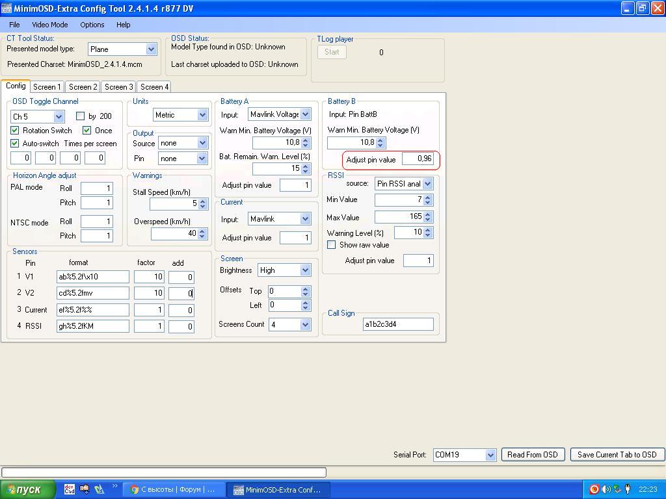Increase the Overspeed value with up arrow
Viewport: 666px width, 499px height.
click(202, 231)
